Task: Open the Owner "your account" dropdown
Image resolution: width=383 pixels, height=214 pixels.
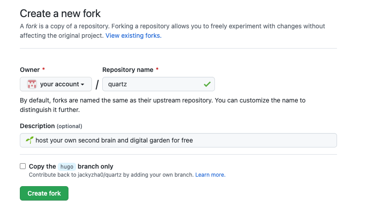Action: coord(56,84)
